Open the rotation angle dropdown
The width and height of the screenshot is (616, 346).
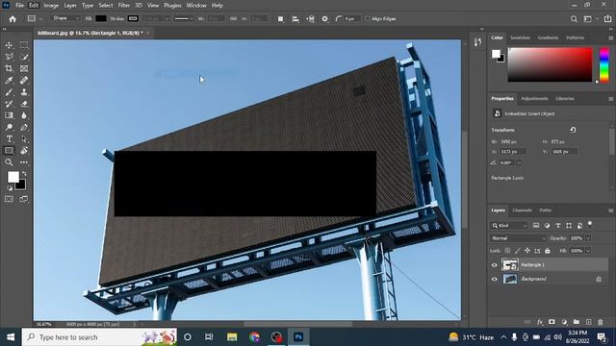click(x=519, y=162)
